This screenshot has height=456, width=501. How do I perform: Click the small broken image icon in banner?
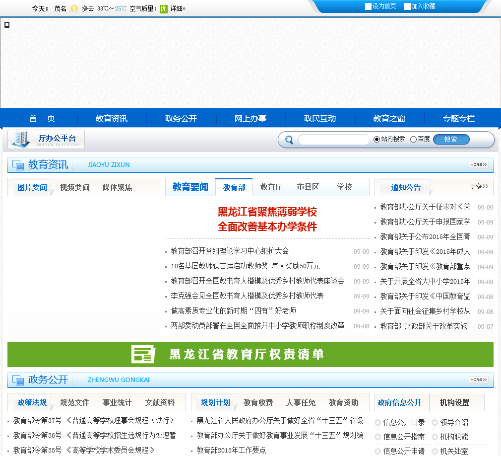click(x=7, y=25)
